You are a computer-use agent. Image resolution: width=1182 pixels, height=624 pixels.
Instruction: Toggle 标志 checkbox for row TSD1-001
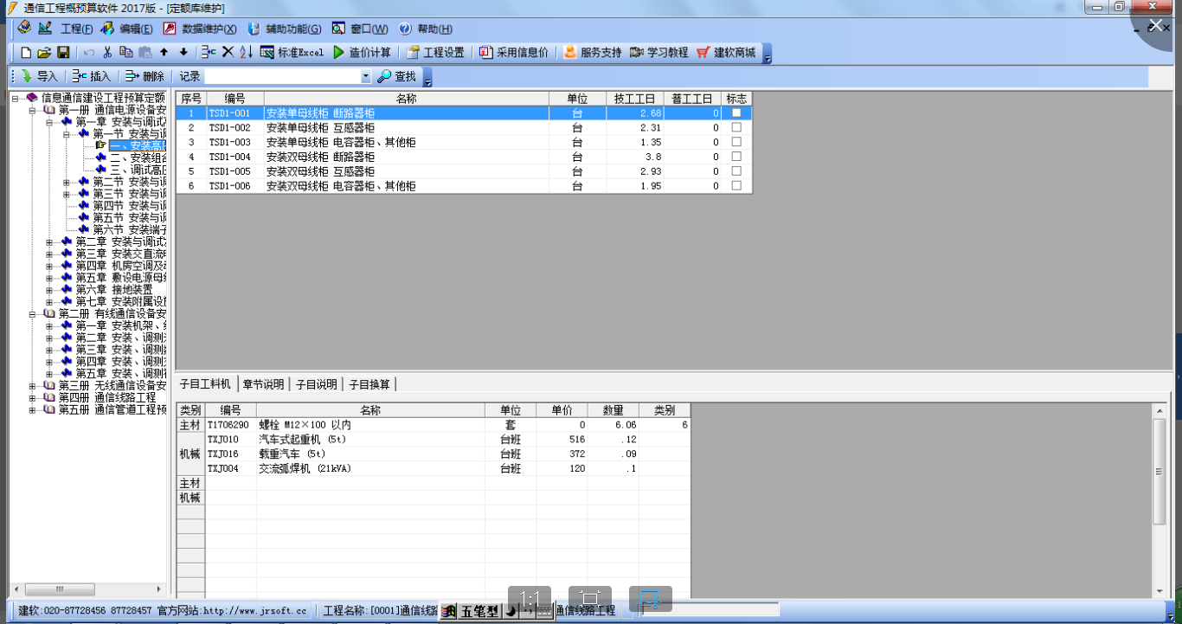click(x=736, y=113)
